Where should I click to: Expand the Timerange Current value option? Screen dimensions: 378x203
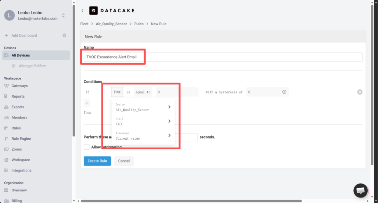coord(143,136)
